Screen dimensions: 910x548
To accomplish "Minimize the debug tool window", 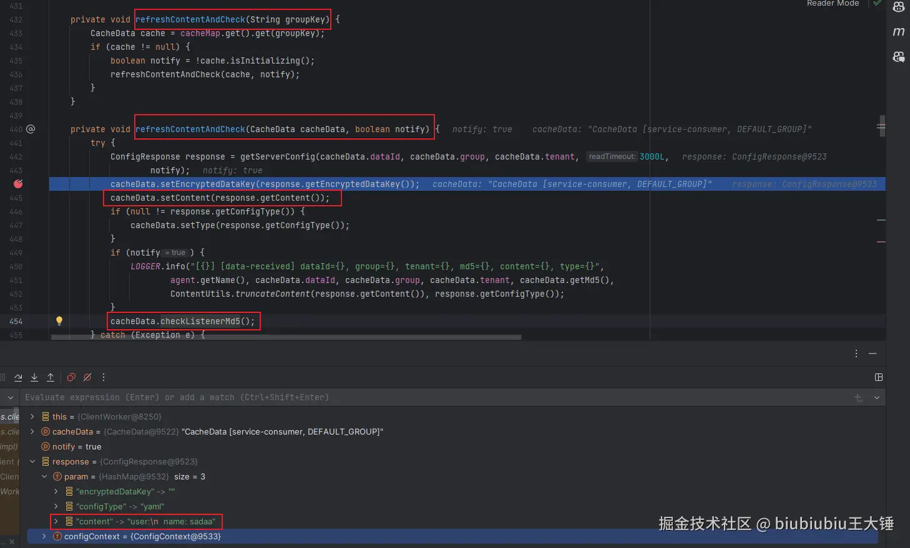I will (873, 353).
